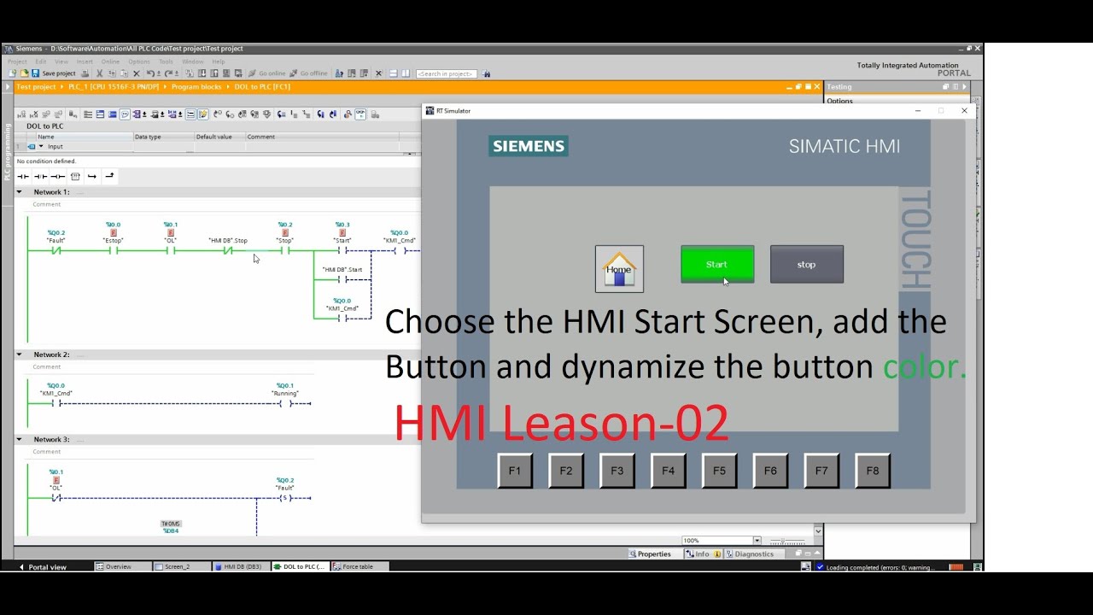Screen dimensions: 1093x615
Task: Open the Project menu
Action: (x=17, y=61)
